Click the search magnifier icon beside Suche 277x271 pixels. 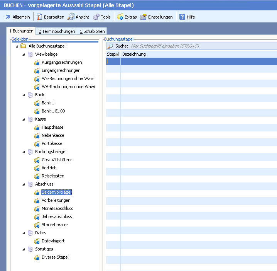pyautogui.click(x=110, y=46)
